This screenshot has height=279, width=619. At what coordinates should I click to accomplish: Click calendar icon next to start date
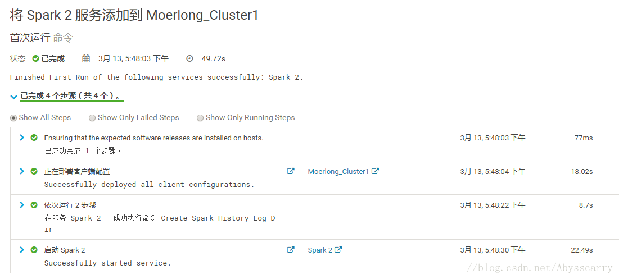click(x=86, y=59)
